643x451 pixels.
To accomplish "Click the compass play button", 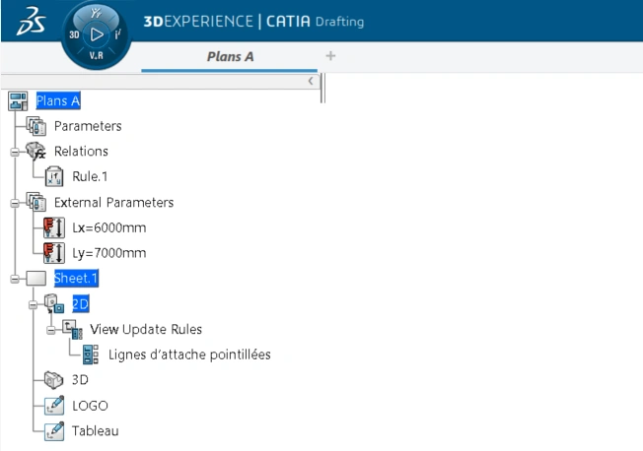I will pyautogui.click(x=97, y=33).
